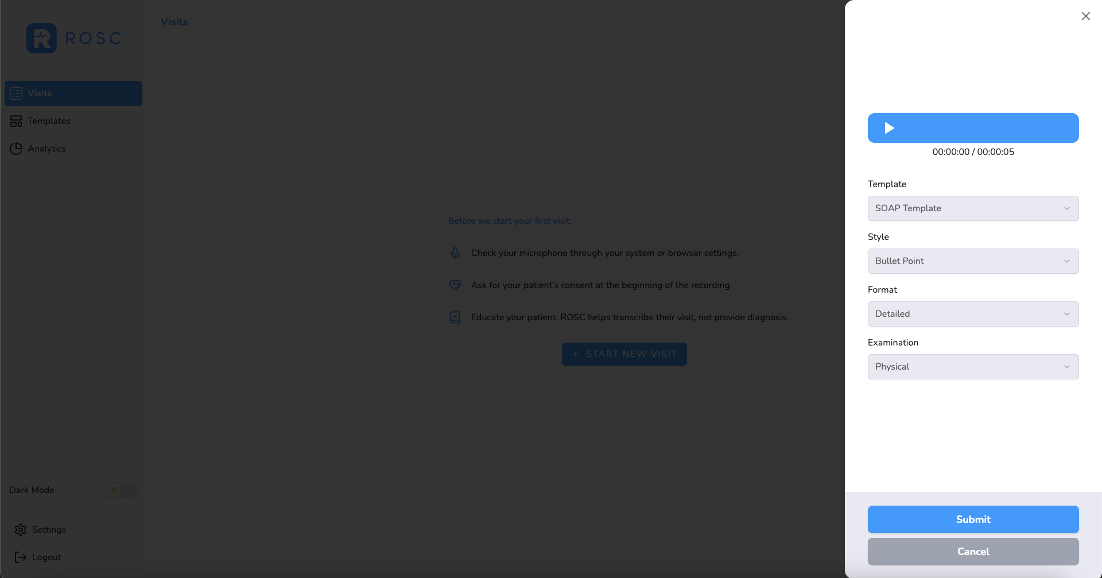Click the Settings gear icon

[21, 529]
